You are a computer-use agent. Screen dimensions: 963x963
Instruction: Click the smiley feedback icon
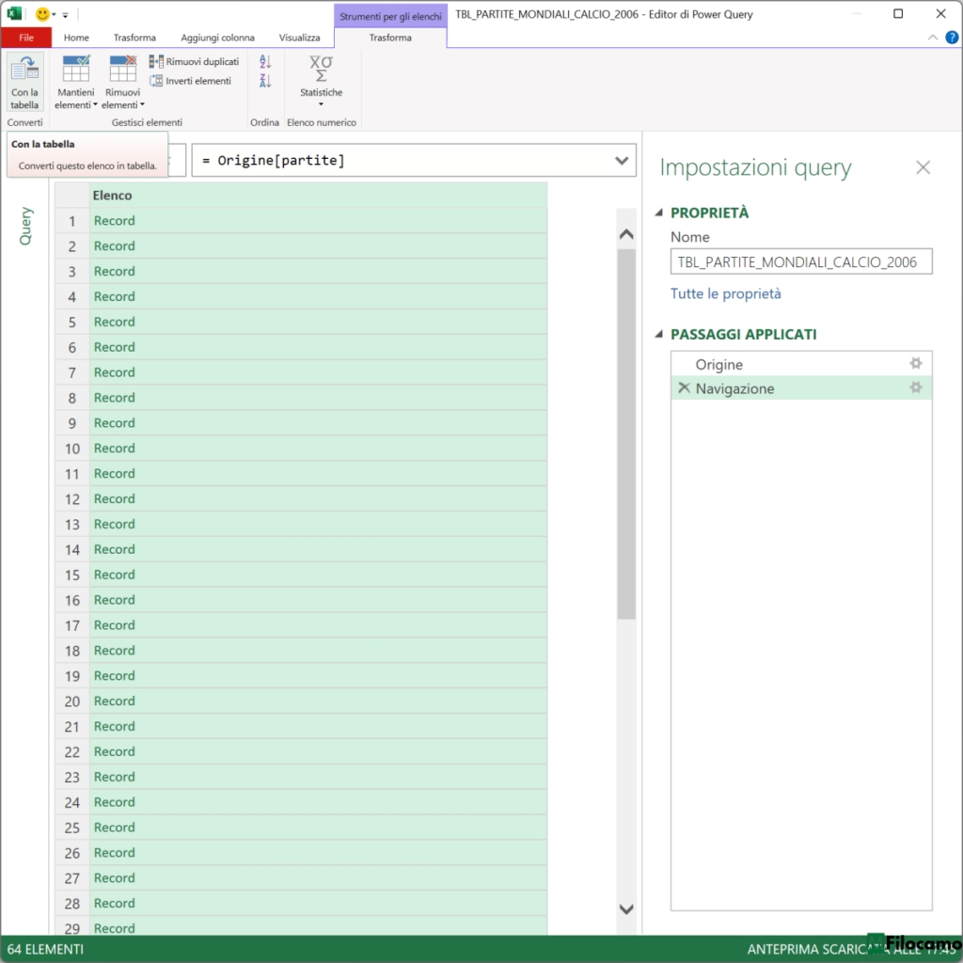point(42,13)
